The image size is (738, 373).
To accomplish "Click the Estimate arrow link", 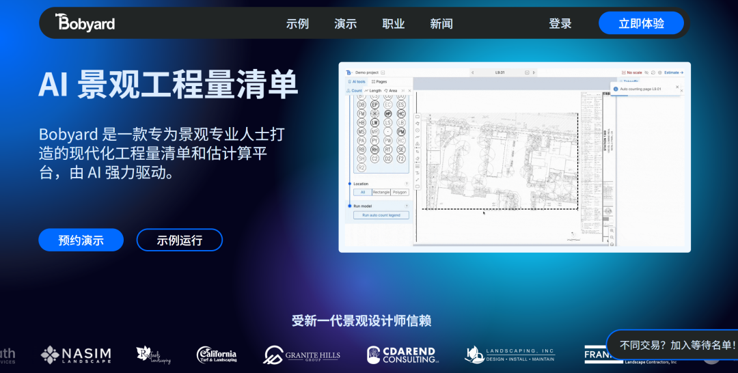I will (674, 72).
